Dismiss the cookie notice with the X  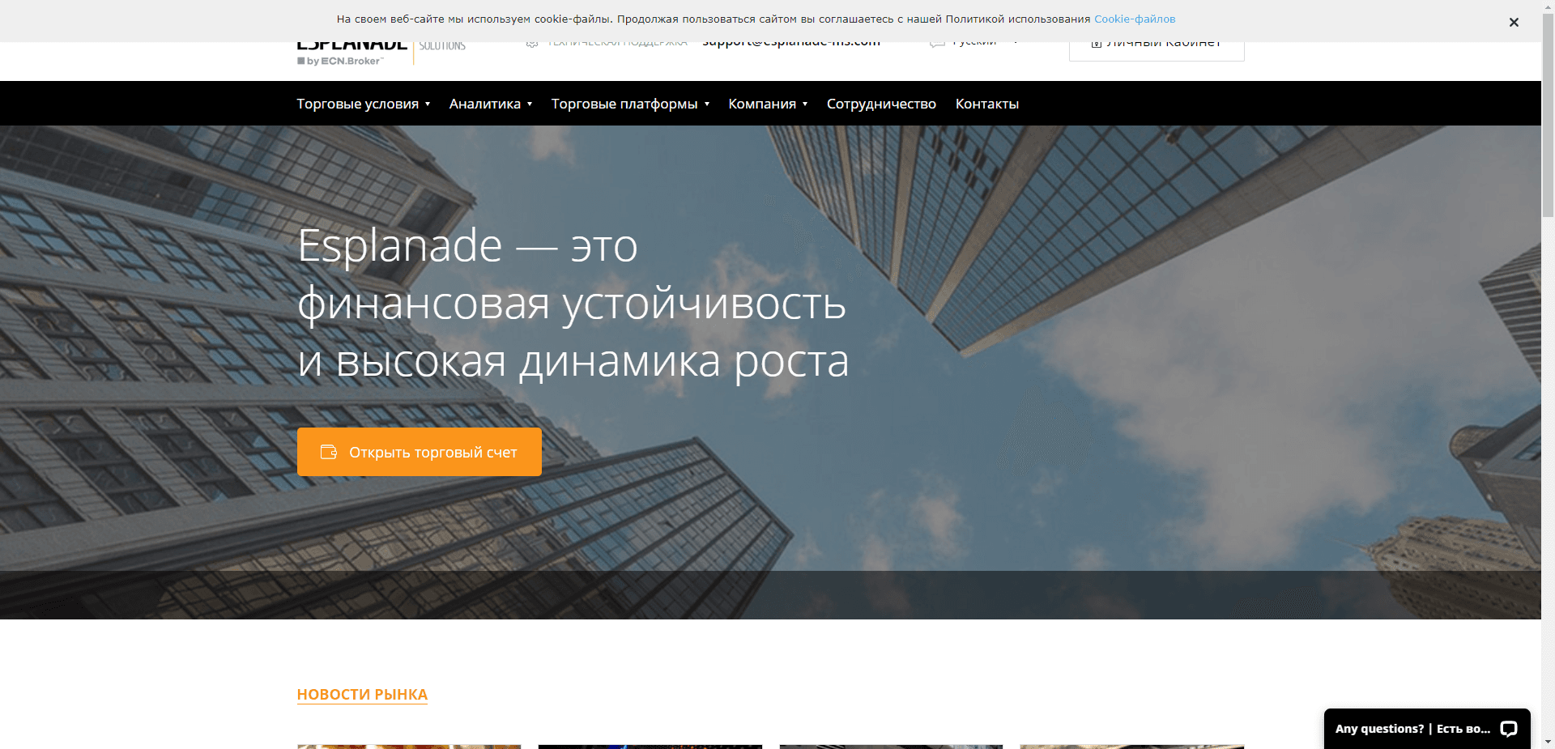coord(1514,22)
